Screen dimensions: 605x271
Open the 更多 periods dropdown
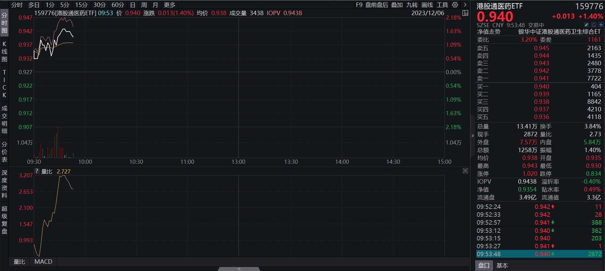170,5
